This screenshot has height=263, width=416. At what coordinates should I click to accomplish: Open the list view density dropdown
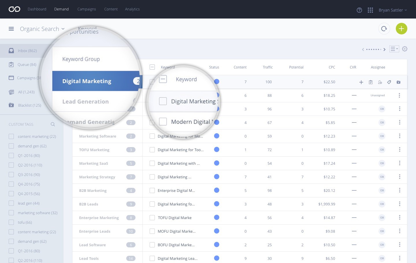[394, 49]
